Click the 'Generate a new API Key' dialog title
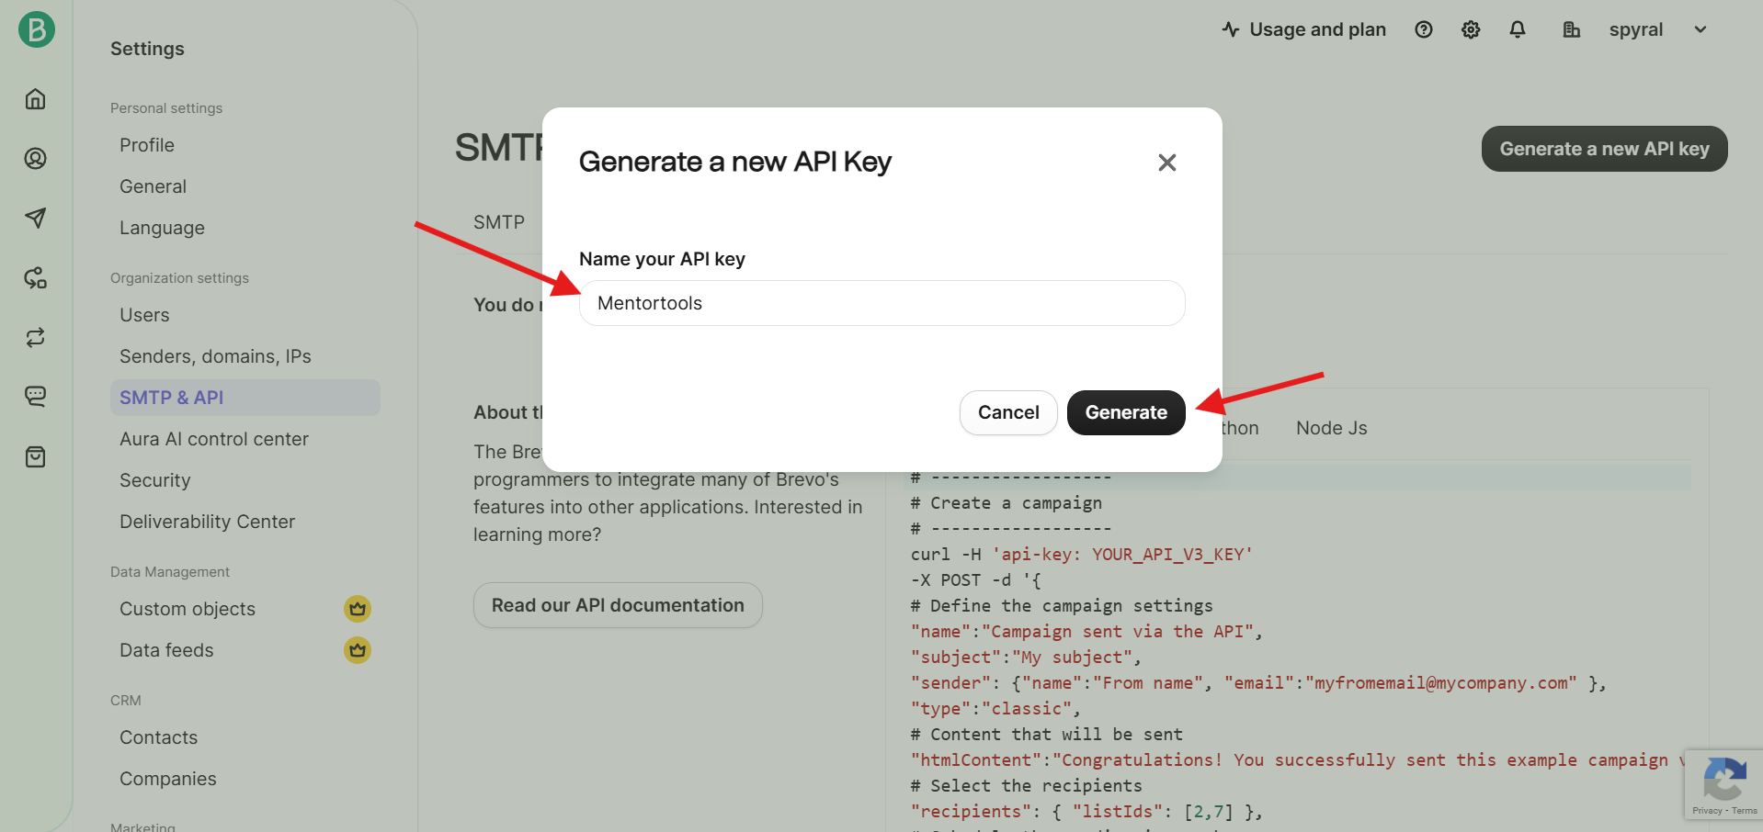This screenshot has height=832, width=1763. 735,162
